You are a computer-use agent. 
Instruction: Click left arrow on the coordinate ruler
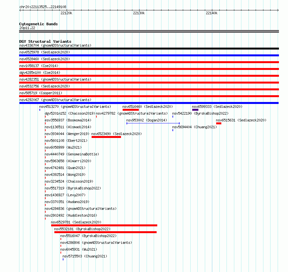(20, 10)
